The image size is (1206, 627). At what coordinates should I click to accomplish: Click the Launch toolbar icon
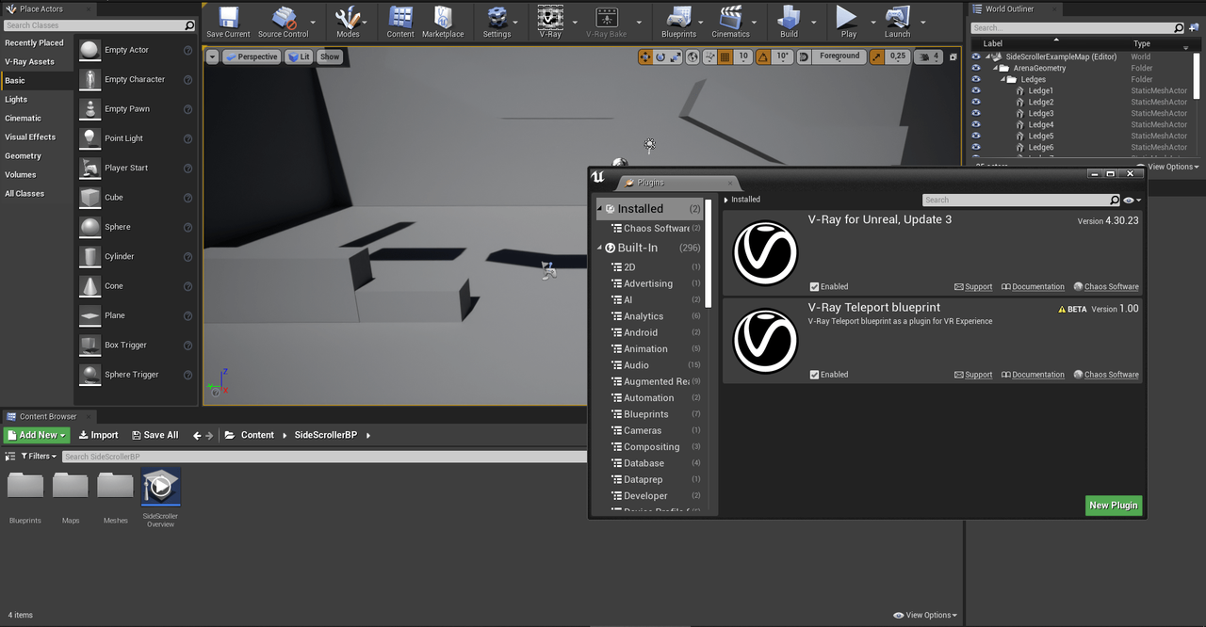897,19
